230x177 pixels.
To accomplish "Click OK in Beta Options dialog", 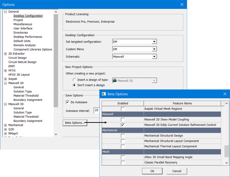I will pyautogui.click(x=152, y=171).
